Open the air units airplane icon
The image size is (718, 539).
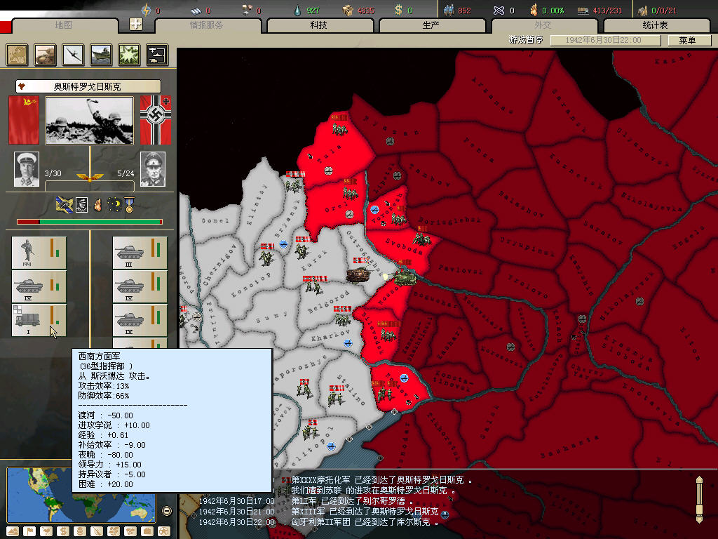pyautogui.click(x=73, y=55)
